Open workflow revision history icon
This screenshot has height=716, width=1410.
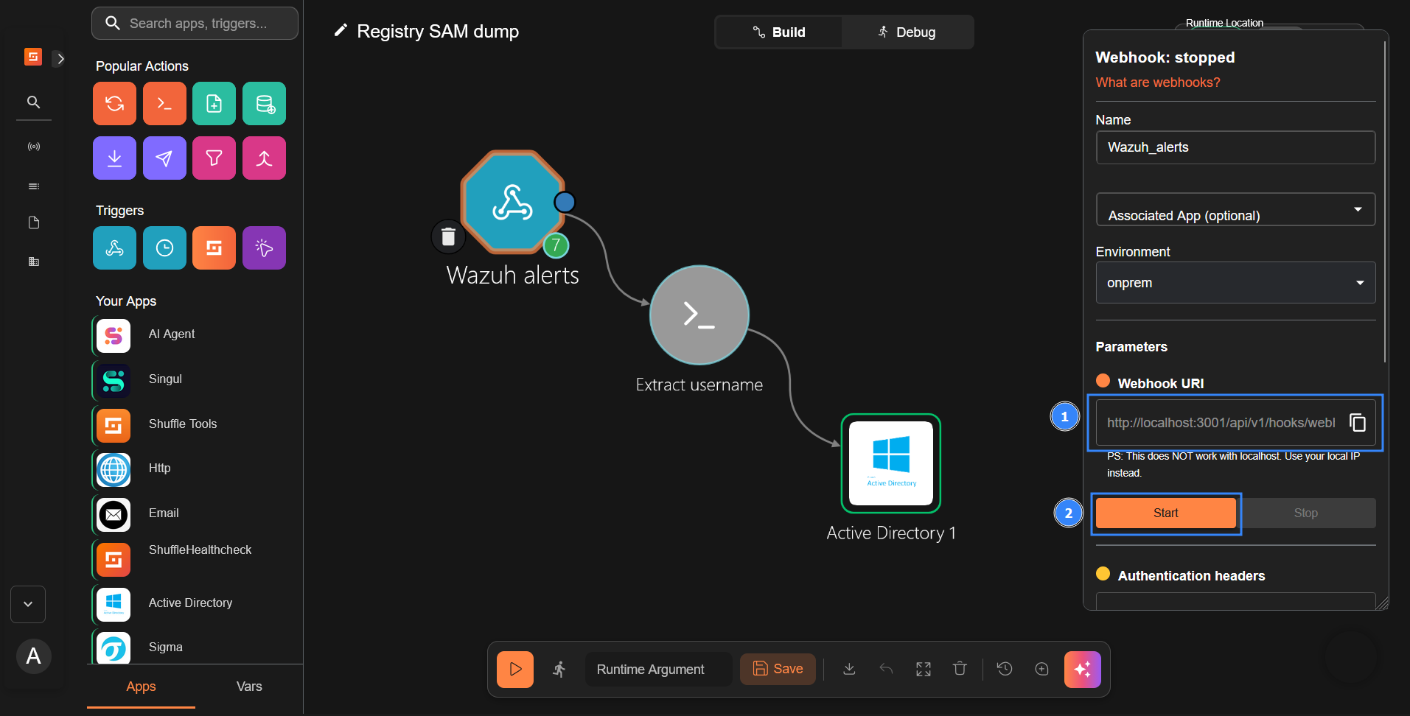click(x=1005, y=669)
